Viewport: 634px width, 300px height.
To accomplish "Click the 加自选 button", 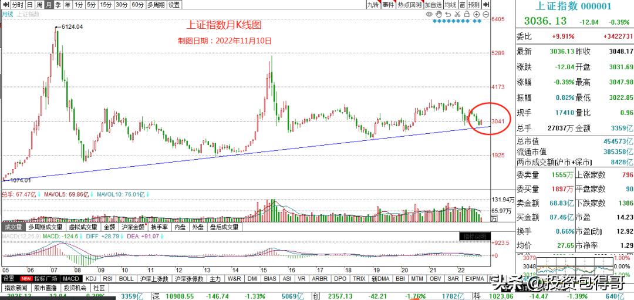I will click(433, 5).
